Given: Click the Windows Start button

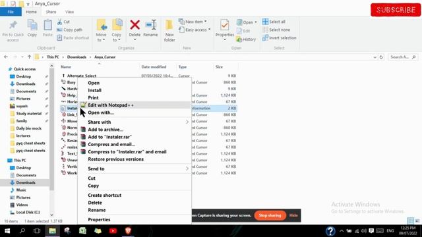Looking at the screenshot, I should [x=7, y=231].
